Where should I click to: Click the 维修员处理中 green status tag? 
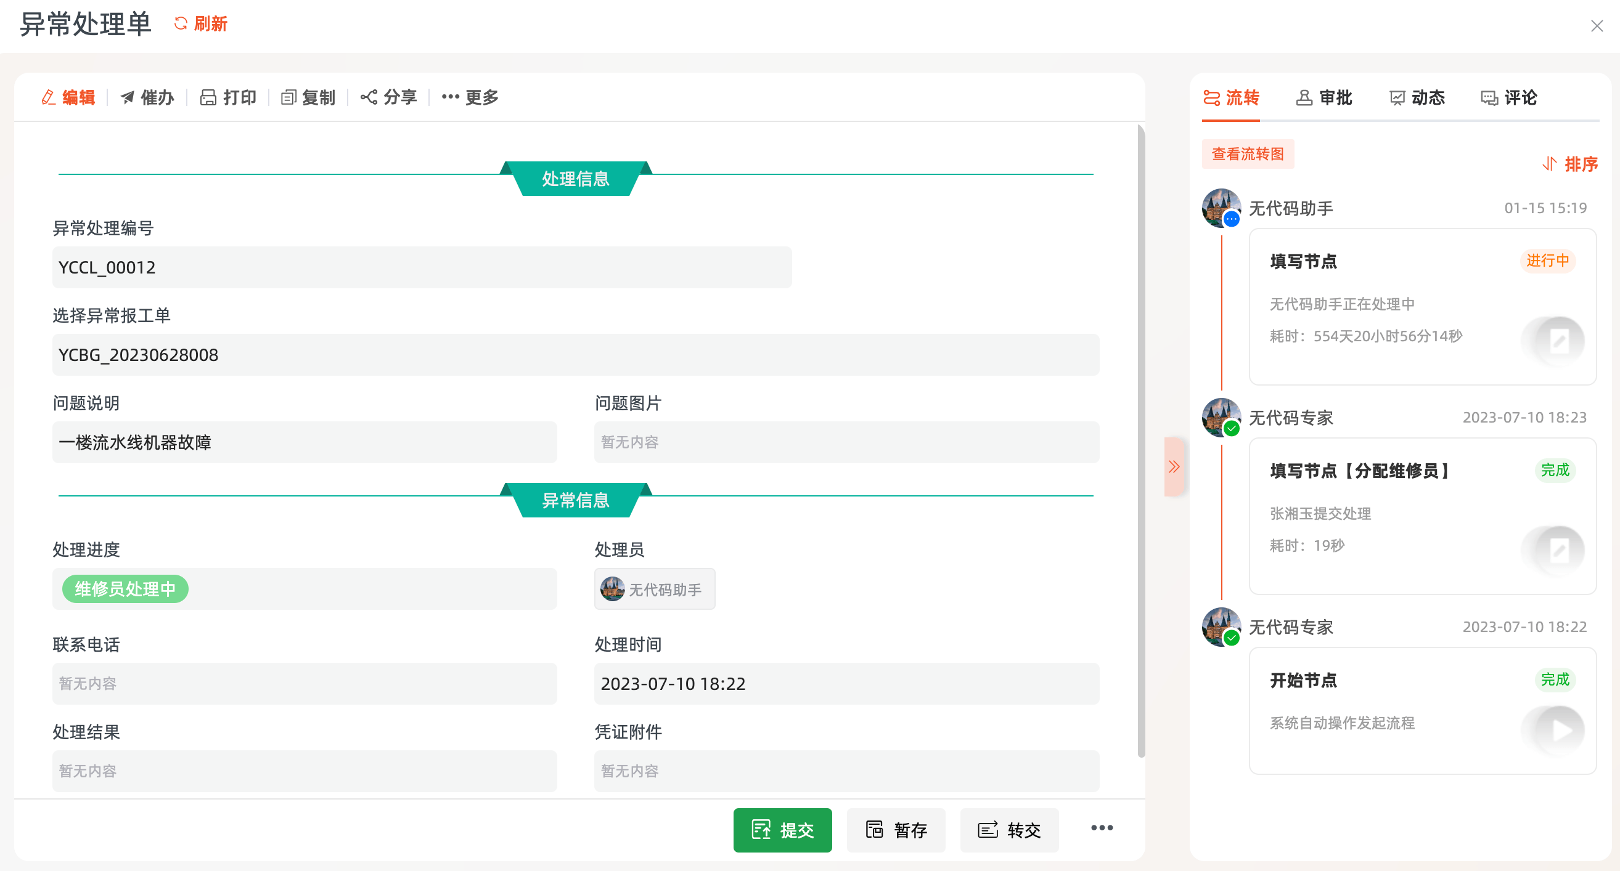[x=125, y=589]
